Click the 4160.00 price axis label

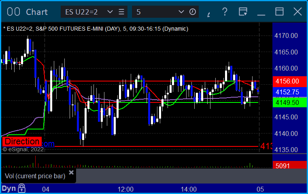(286, 68)
